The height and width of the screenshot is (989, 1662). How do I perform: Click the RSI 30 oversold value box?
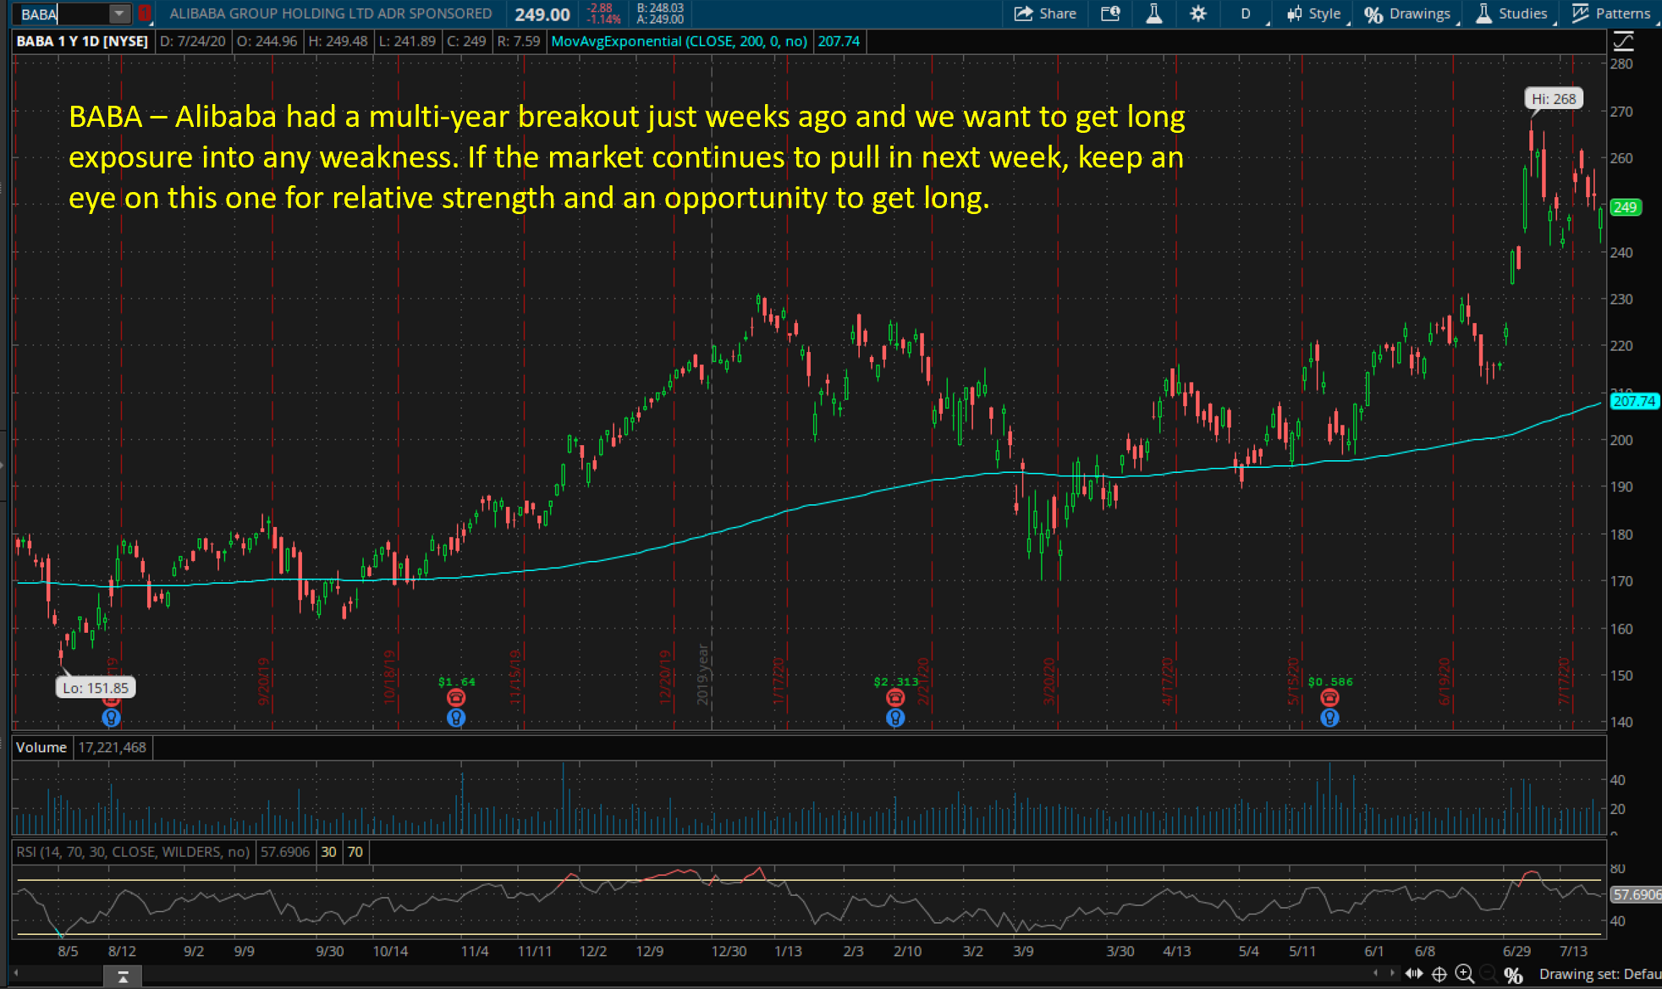point(328,852)
